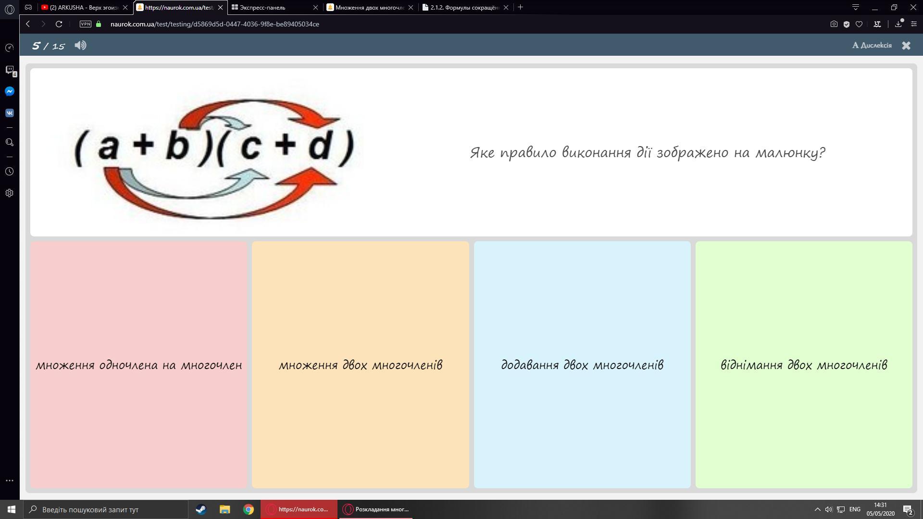Open Messenger in the Opera sidebar

9,91
